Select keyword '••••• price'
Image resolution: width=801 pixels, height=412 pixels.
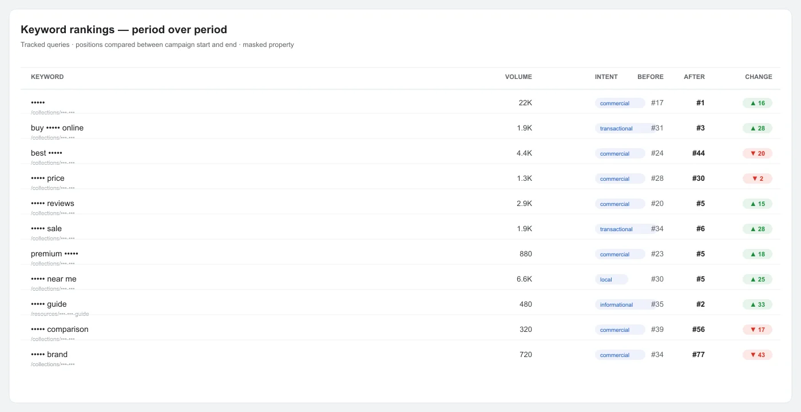point(47,178)
